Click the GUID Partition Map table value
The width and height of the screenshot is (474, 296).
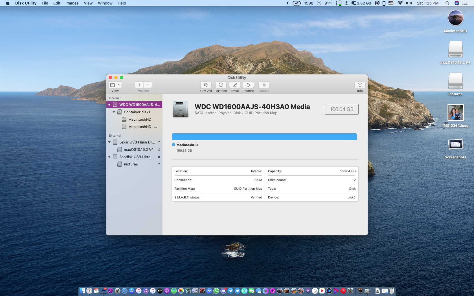[x=248, y=189]
